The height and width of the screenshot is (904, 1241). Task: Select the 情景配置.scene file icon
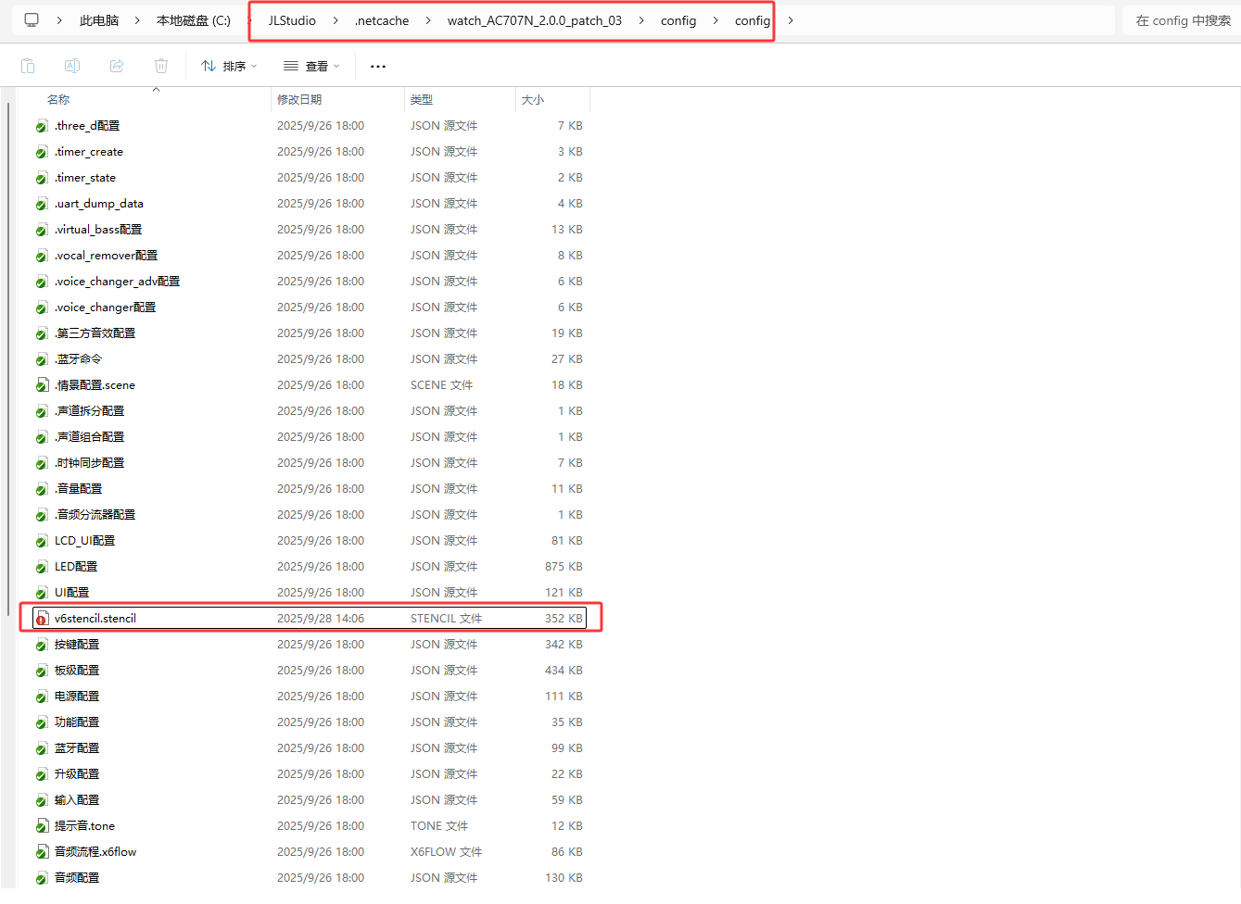(42, 385)
